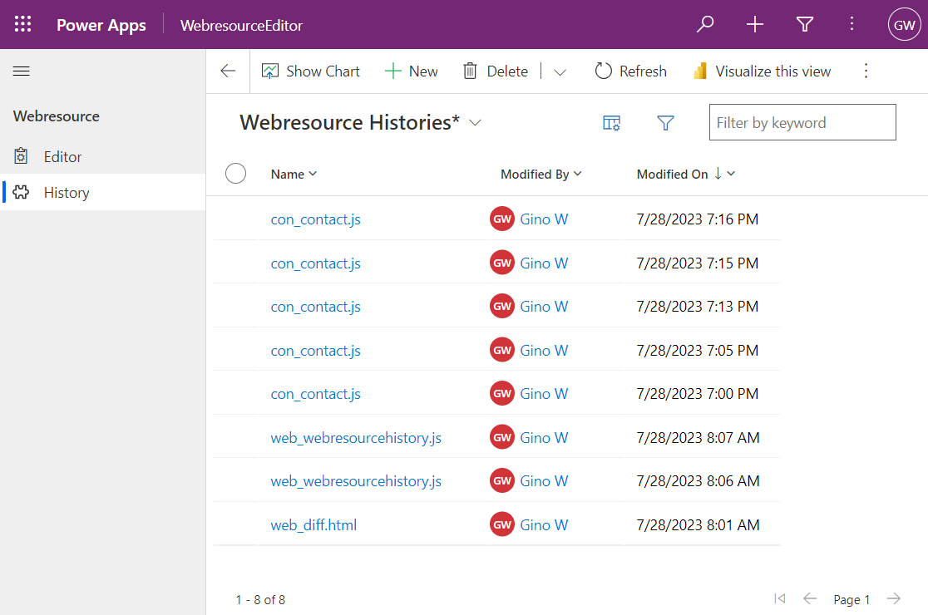Click the 7/28/2023 7:13 PM cell
Screen dimensions: 928x615
pyautogui.click(x=697, y=307)
